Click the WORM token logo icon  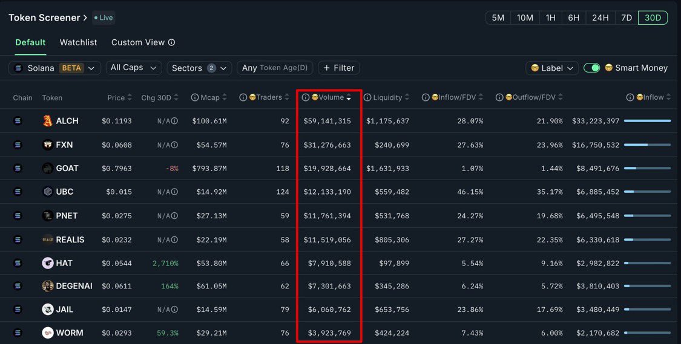pos(48,333)
